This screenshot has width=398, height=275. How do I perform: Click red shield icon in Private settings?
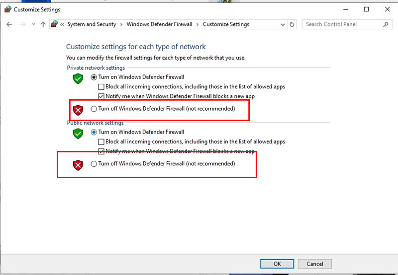pos(78,110)
